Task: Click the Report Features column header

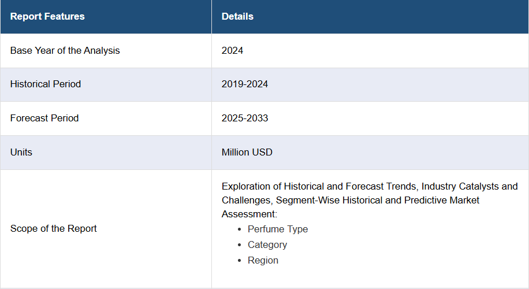Action: coord(47,17)
